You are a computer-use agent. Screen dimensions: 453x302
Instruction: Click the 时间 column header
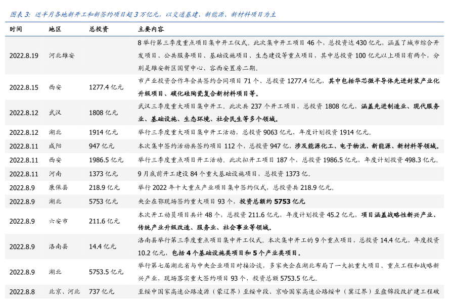click(16, 29)
